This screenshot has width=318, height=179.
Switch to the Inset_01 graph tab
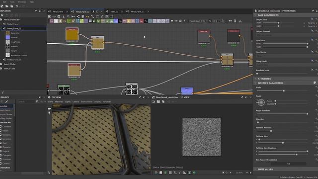click(114, 11)
